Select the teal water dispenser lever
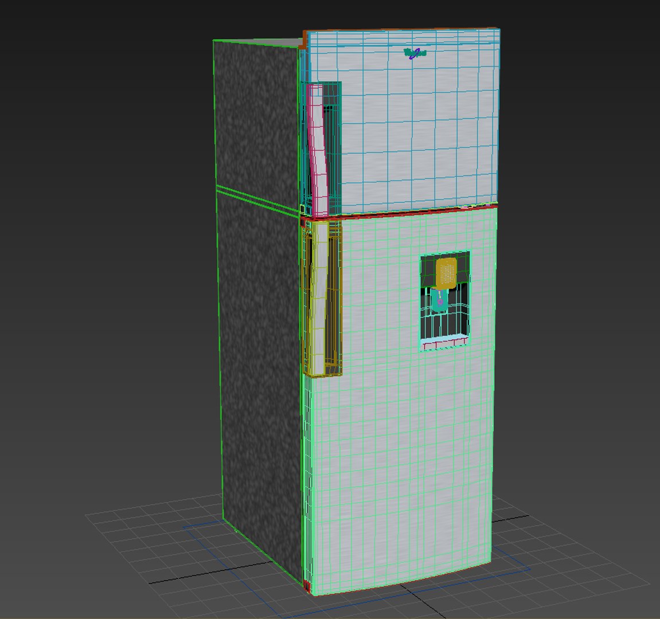This screenshot has width=660, height=619. (439, 300)
